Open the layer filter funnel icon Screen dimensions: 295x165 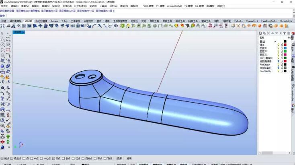coord(285,33)
